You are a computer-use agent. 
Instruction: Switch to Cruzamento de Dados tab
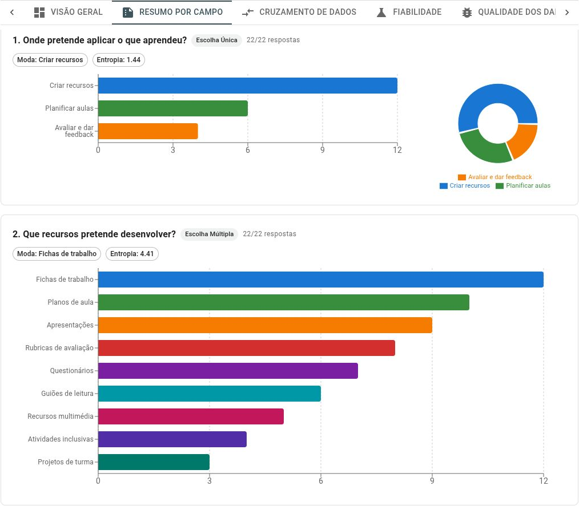click(x=299, y=12)
